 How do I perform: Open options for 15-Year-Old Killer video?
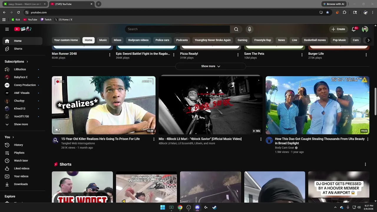(x=154, y=139)
